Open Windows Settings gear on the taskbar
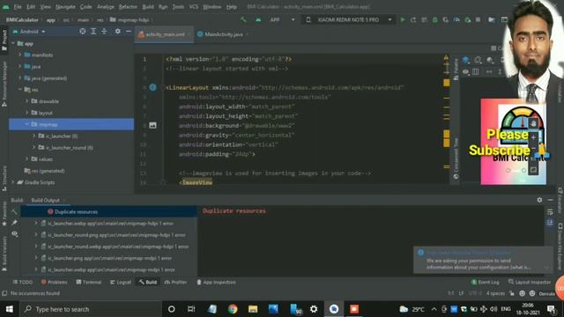 click(314, 309)
